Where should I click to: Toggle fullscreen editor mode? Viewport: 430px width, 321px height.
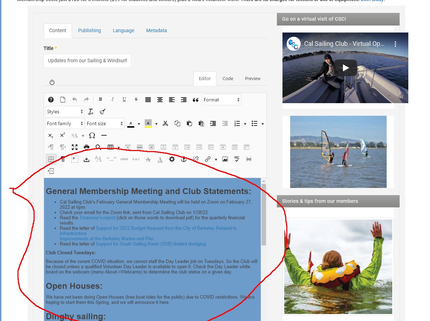pos(74,147)
